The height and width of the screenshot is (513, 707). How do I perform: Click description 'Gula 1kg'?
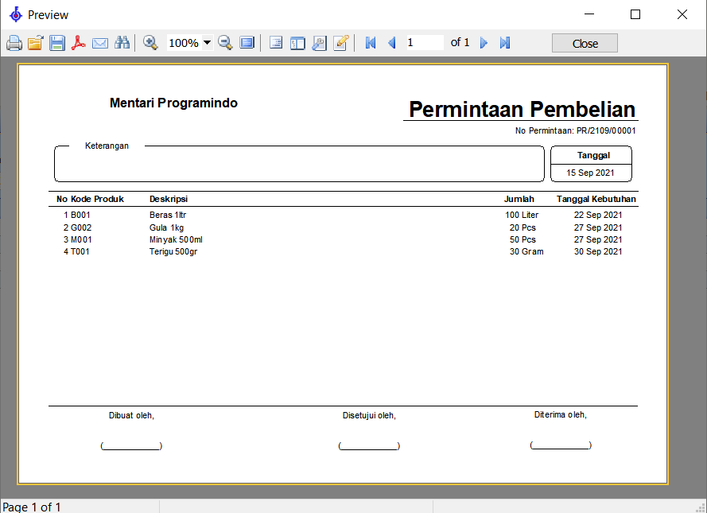click(166, 227)
